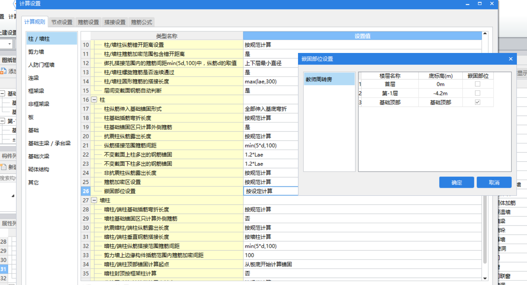Click value min(5*d,100) in row 21
The height and width of the screenshot is (285, 527).
pyautogui.click(x=261, y=146)
